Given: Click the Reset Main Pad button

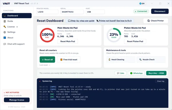Looking at the screenshot, I should pyautogui.click(x=68, y=41).
